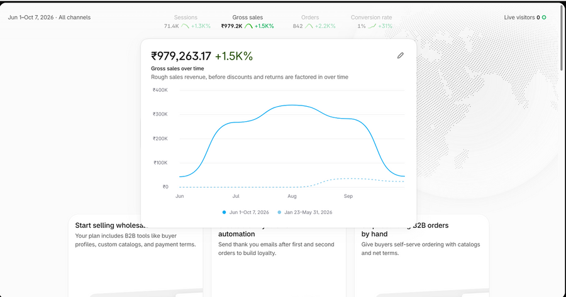Click the green Live visitors indicator circle
Image resolution: width=566 pixels, height=297 pixels.
tap(544, 18)
